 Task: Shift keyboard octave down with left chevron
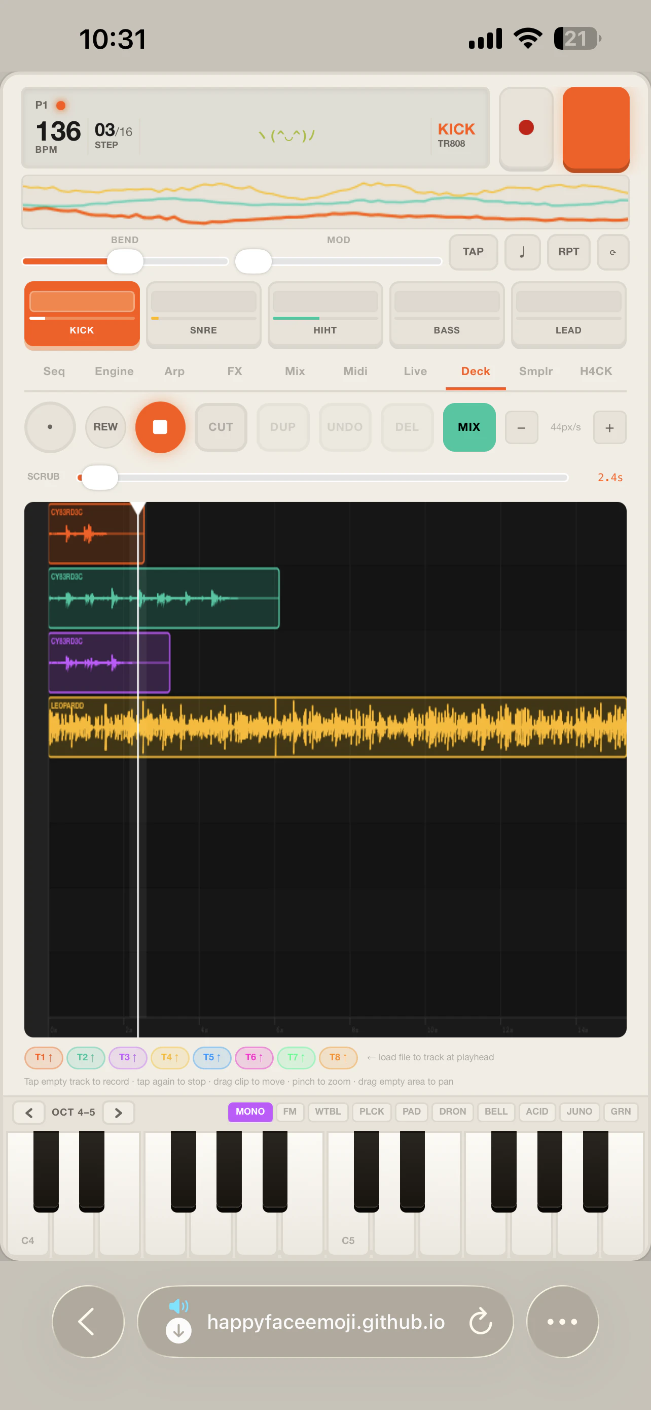point(29,1112)
